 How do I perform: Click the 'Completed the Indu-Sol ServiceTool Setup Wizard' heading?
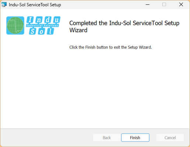[x=124, y=26]
